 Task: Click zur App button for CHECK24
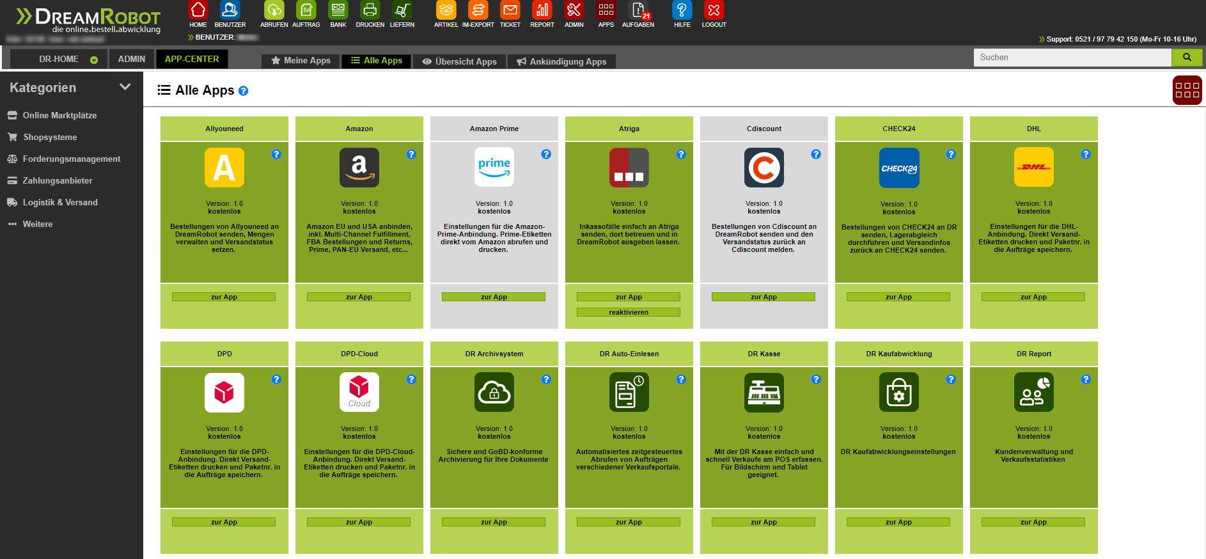(x=898, y=297)
